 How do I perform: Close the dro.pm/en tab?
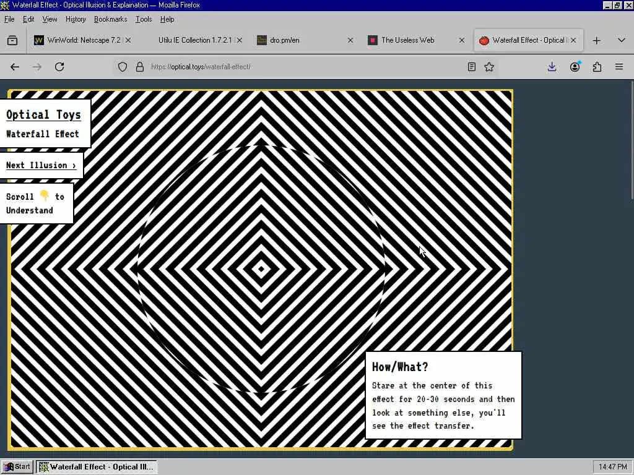(x=350, y=40)
